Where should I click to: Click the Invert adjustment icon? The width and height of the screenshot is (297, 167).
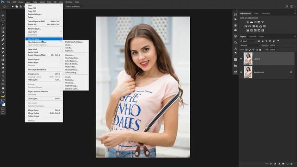click(x=248, y=31)
